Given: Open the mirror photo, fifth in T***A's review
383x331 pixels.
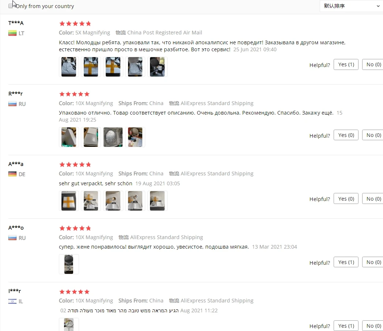Looking at the screenshot, I should 157,67.
